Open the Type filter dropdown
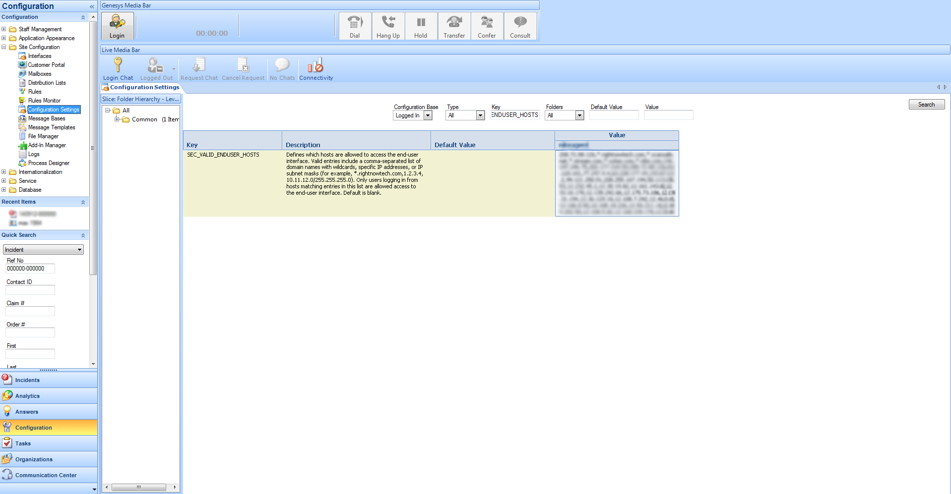Screen dimensions: 951x494 [480, 115]
